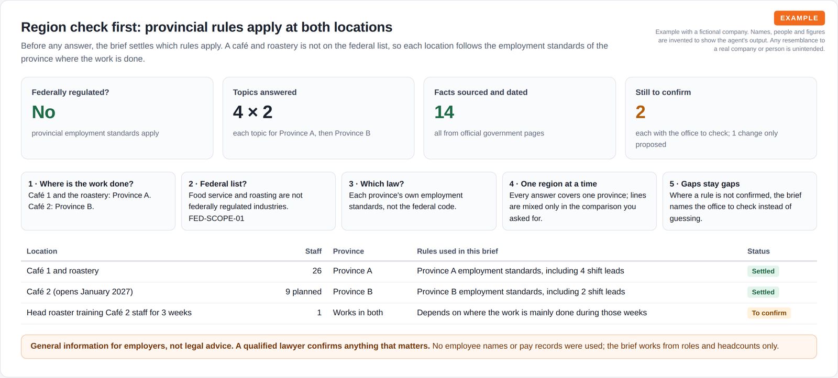Click the green 'No' value
Image resolution: width=838 pixels, height=378 pixels.
[x=43, y=112]
